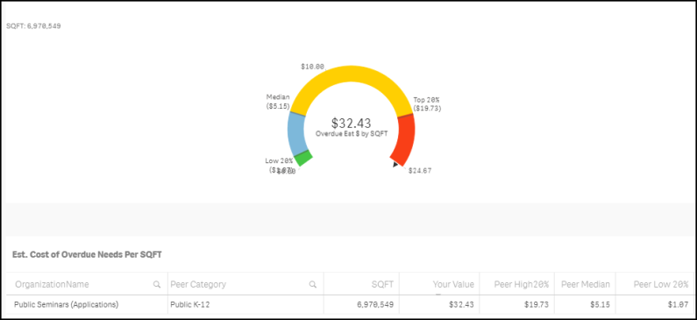Select the $19.73 table cell
The image size is (697, 320).
(x=537, y=305)
